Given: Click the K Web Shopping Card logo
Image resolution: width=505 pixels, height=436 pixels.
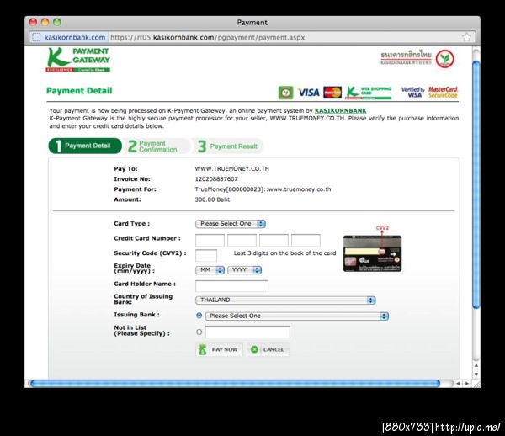Looking at the screenshot, I should click(369, 93).
